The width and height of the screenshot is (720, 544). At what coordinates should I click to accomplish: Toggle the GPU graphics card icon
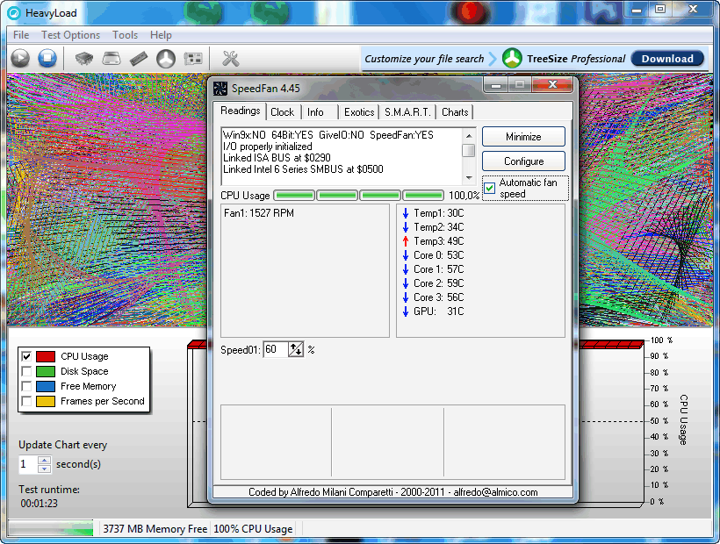(193, 59)
